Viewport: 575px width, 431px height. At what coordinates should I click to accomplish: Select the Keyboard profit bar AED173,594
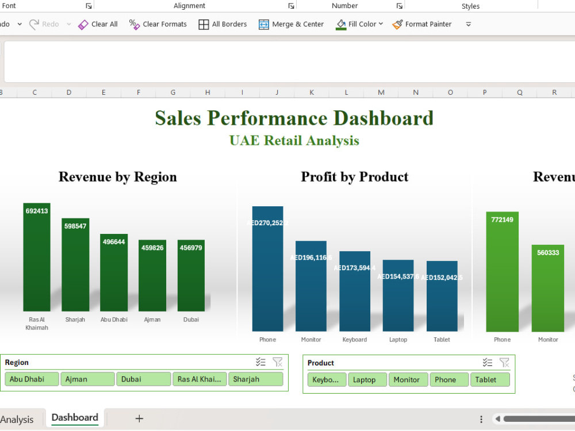355,291
